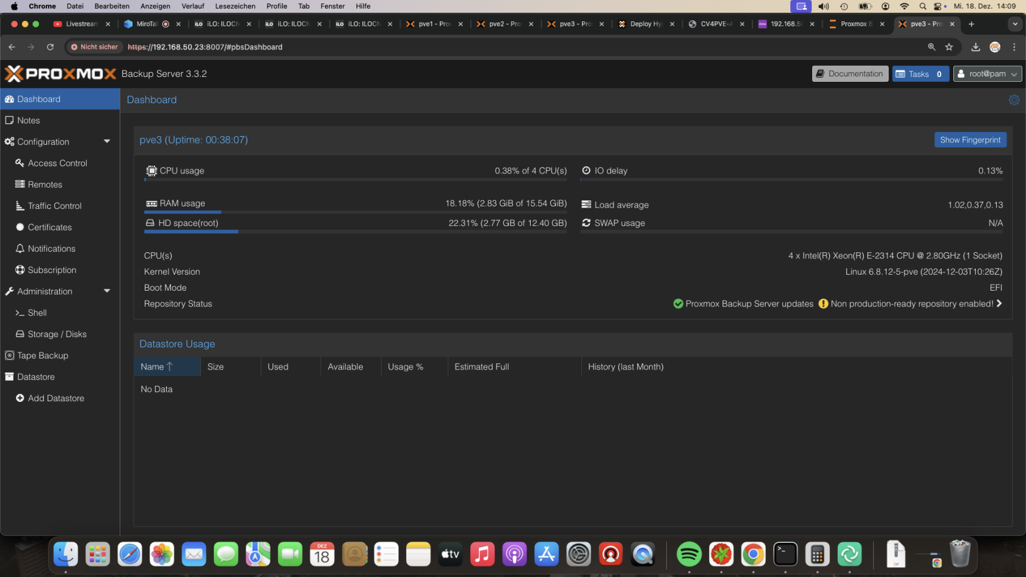Switch to the CV4PVE browser tab
Viewport: 1026px width, 577px height.
tap(716, 24)
